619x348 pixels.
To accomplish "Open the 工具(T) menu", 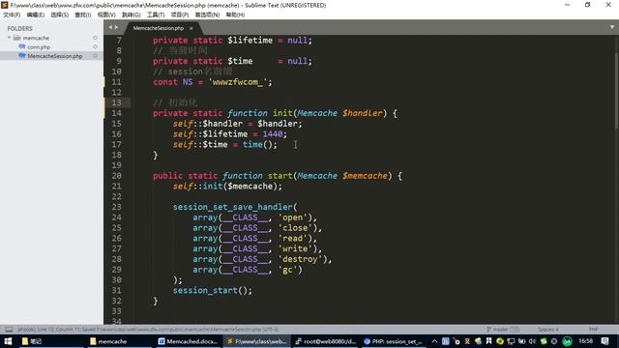I will point(156,14).
